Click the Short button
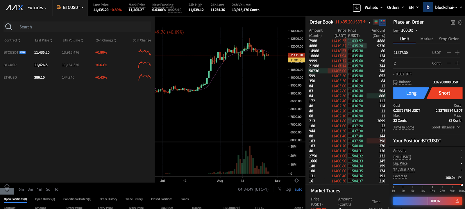Viewport: 465px width, 209px height. [444, 93]
